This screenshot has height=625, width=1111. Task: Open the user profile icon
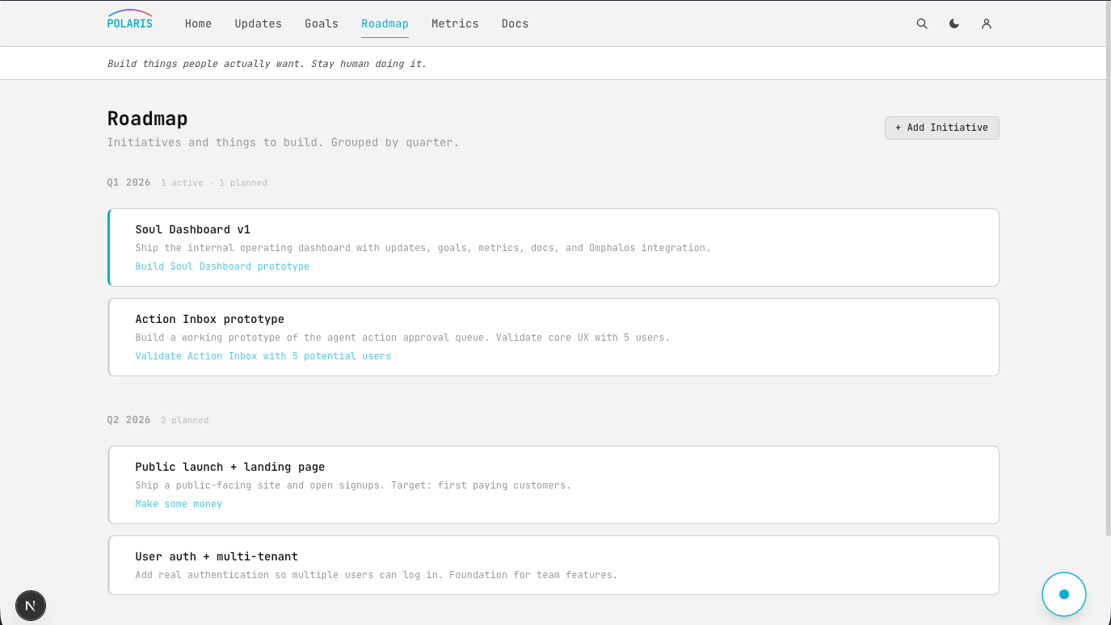point(987,23)
